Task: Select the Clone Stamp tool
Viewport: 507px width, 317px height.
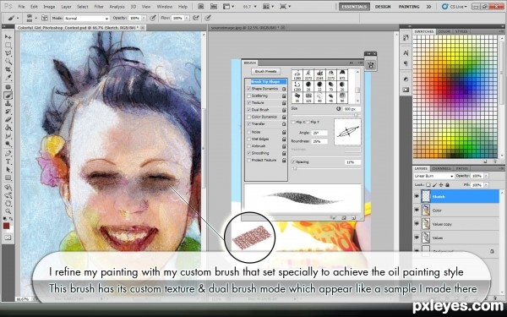Action: tap(8, 103)
